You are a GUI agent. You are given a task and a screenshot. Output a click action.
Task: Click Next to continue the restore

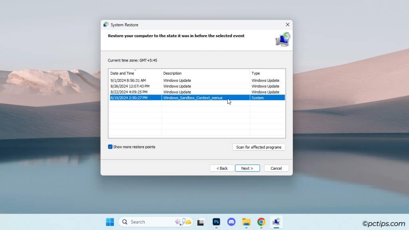247,168
